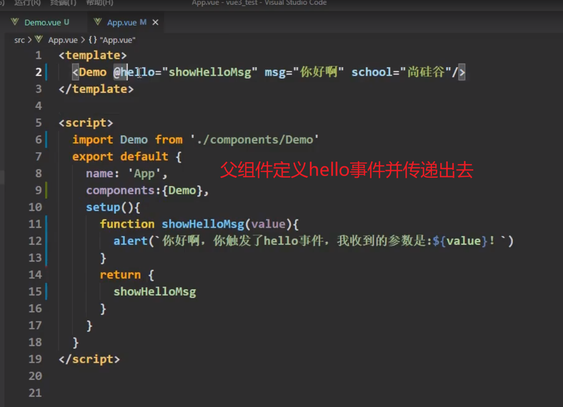Click the closing </script> tag
Viewport: 563px width, 407px height.
[89, 359]
